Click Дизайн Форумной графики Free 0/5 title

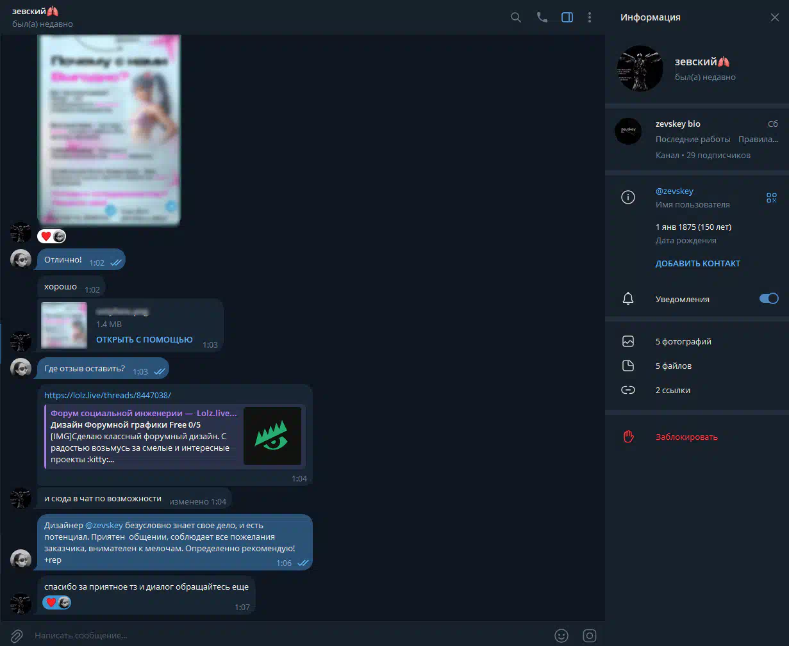tap(126, 424)
